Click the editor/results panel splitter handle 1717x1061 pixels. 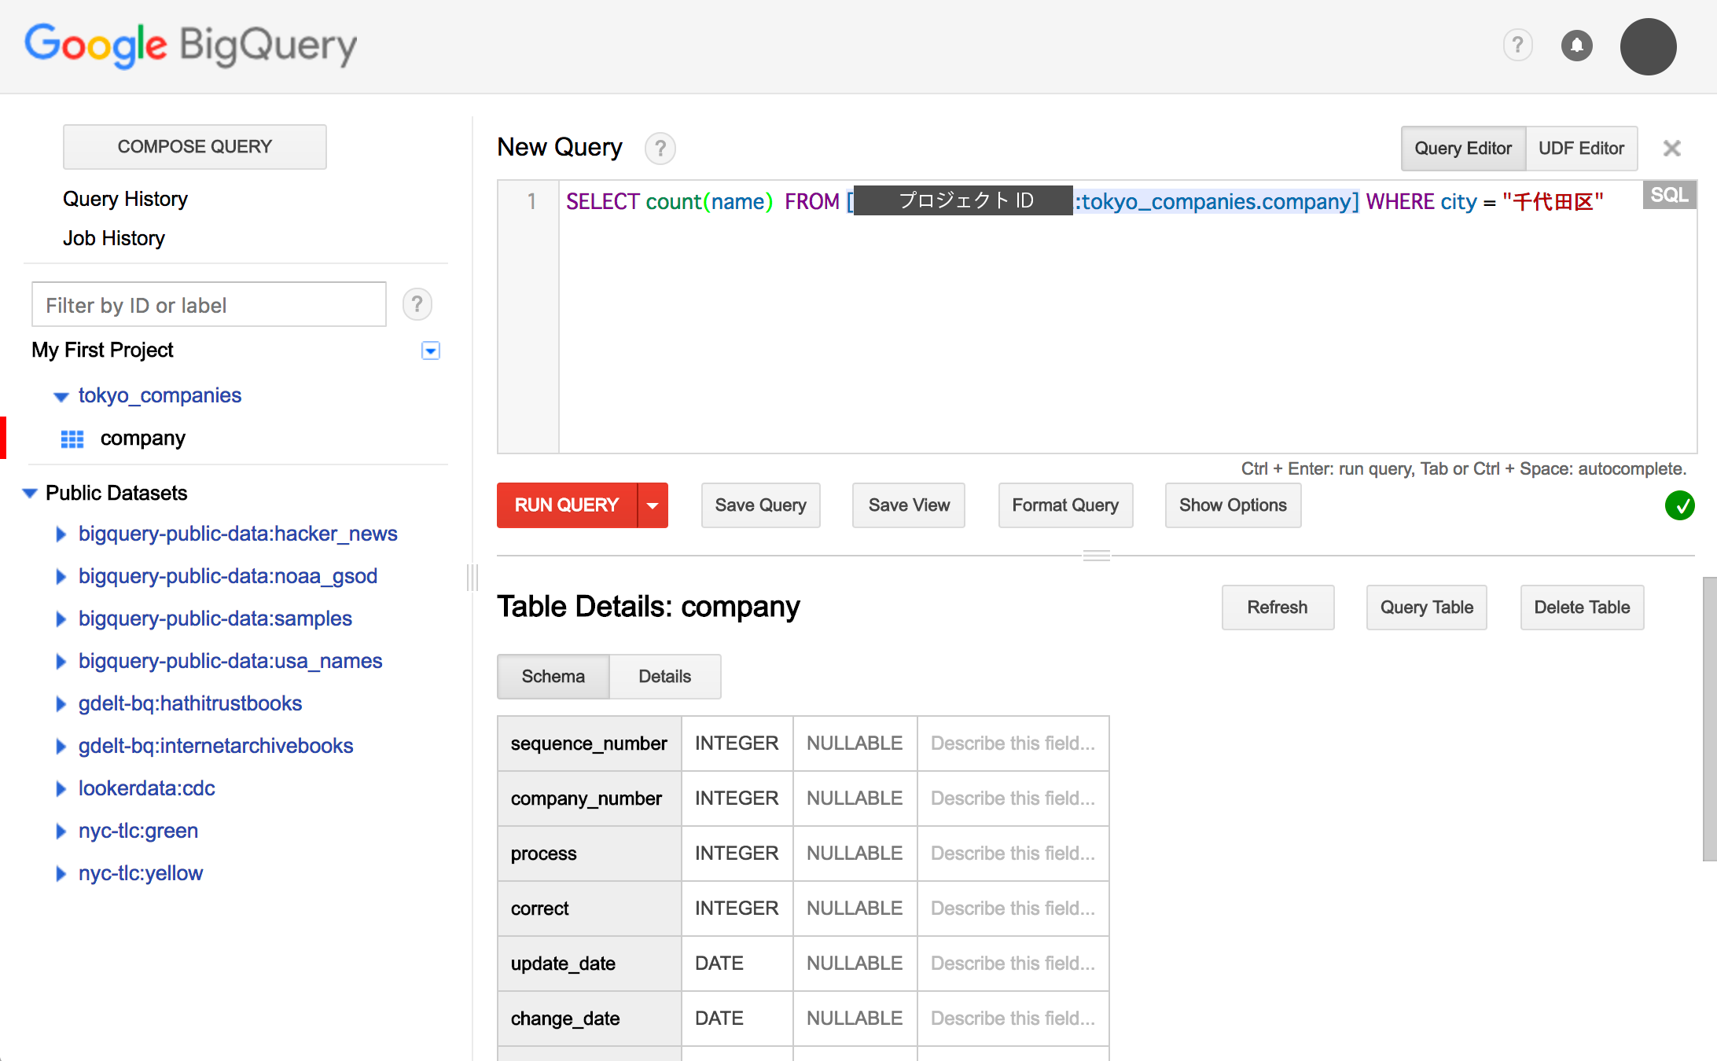1096,556
